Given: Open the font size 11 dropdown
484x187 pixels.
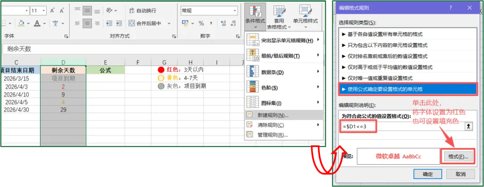Looking at the screenshot, I should [x=44, y=10].
